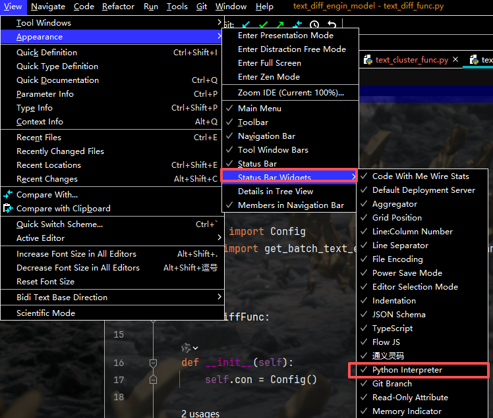Open the dropdown chevron above line 16
Screen dimensions: 493x418
[x=196, y=348]
